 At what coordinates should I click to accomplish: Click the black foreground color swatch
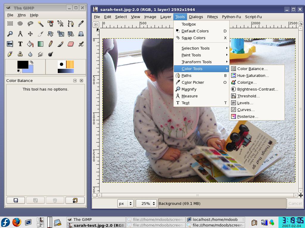click(x=23, y=64)
